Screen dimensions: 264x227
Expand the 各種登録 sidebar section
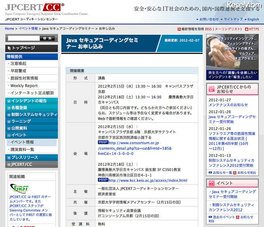[x=9, y=108]
